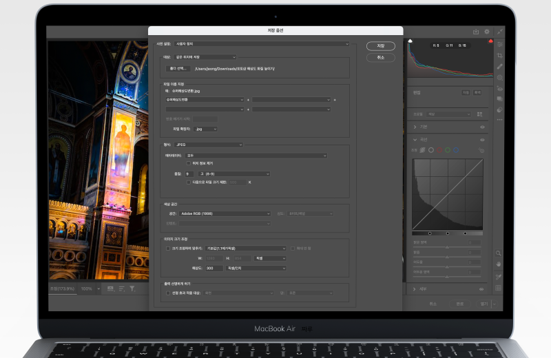Select the Crop tool in right toolbar
551x358 pixels.
click(500, 56)
